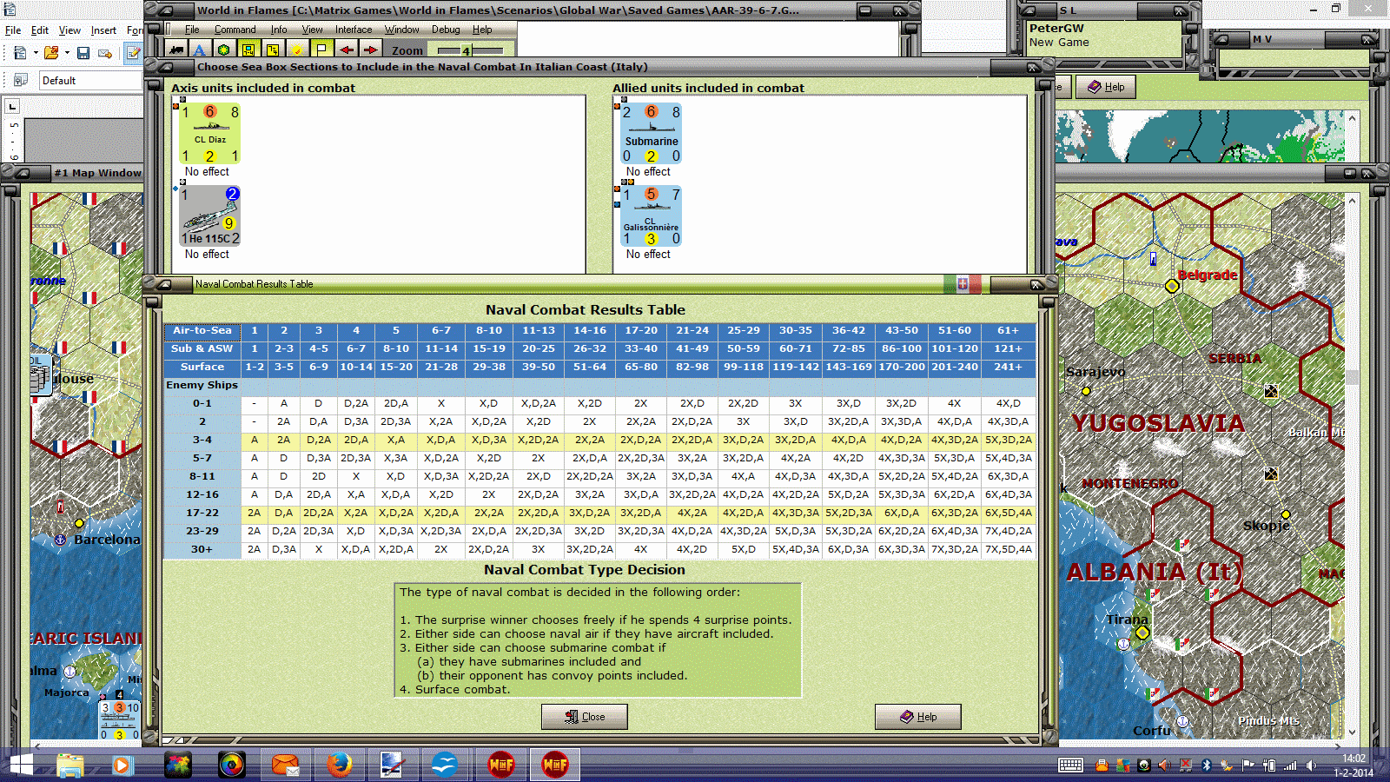Screen dimensions: 1390x782
Task: Adjust the Zoom slider in toolbar
Action: tap(470, 50)
